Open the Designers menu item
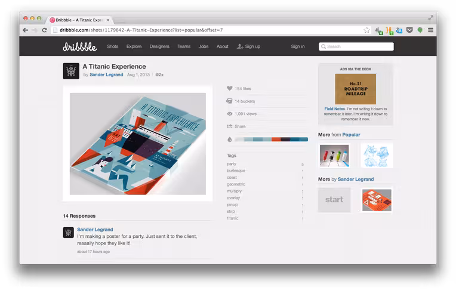Image resolution: width=456 pixels, height=291 pixels. point(159,47)
